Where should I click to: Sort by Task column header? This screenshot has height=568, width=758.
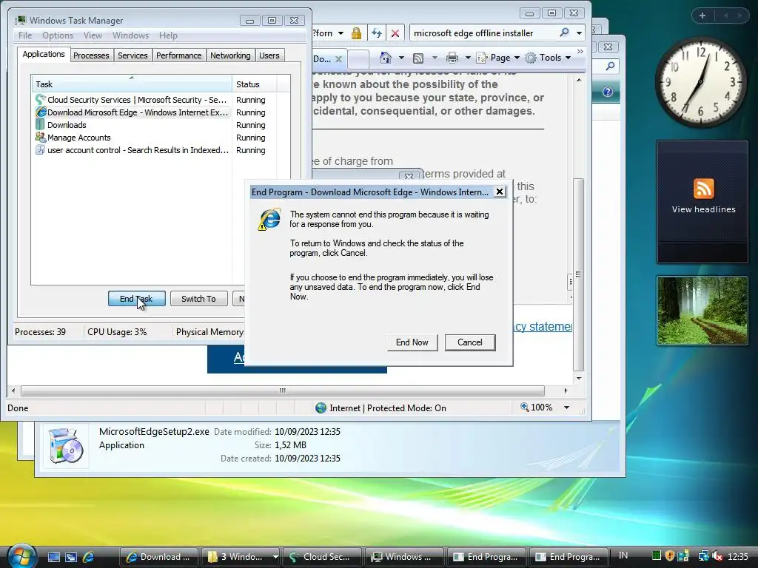132,84
